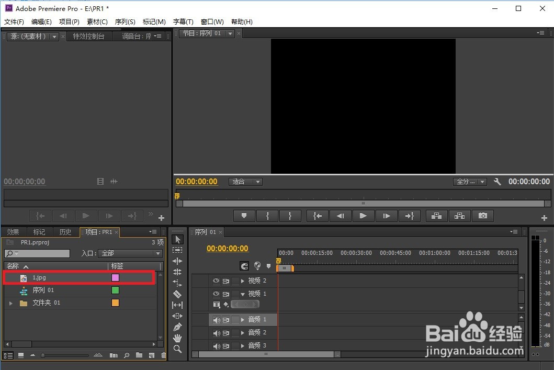554x370 pixels.
Task: Go to In point in Program monitor
Action: pyautogui.click(x=317, y=216)
